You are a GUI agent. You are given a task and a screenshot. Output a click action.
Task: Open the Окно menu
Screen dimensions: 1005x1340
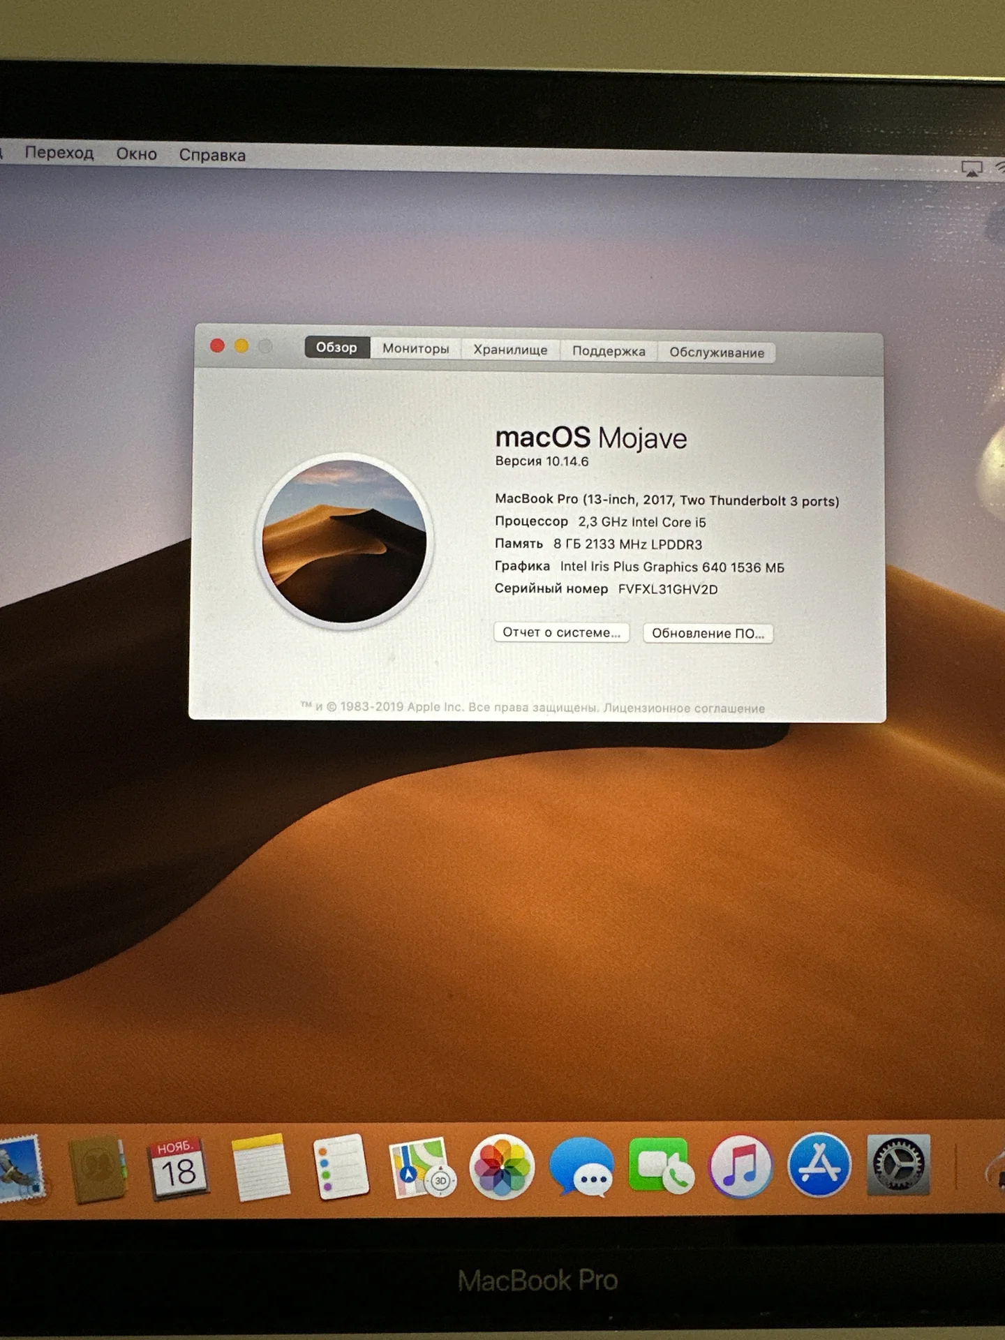(x=137, y=154)
